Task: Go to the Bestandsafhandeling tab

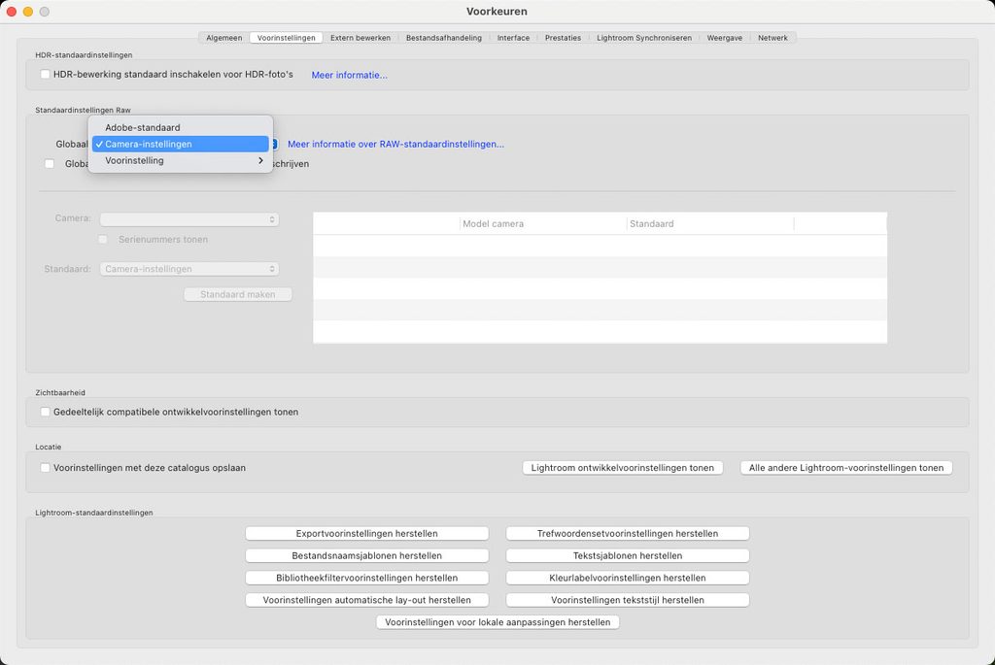Action: [x=443, y=38]
